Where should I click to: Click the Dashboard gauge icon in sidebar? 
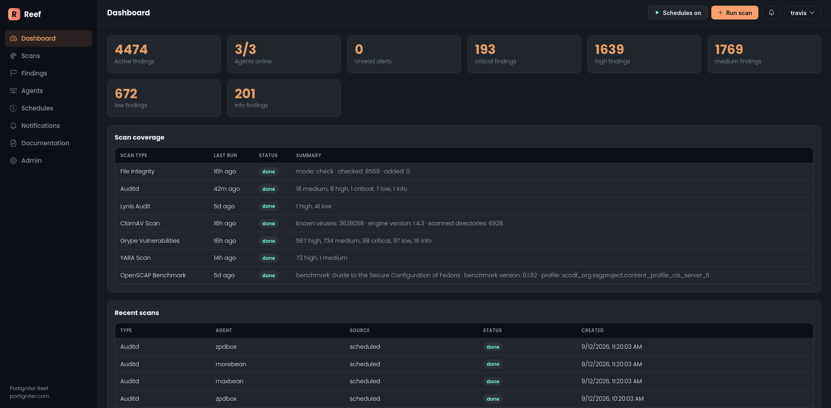click(13, 39)
